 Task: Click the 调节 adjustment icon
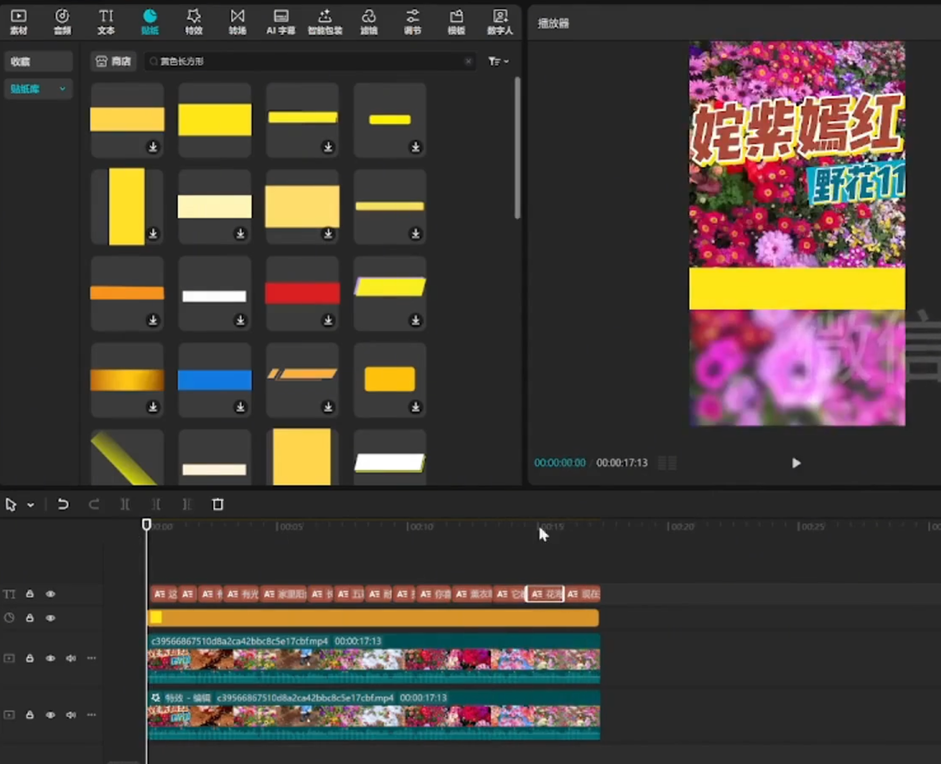[412, 22]
